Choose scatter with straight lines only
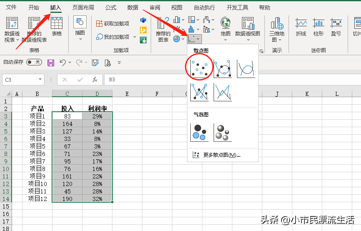 tap(223, 92)
